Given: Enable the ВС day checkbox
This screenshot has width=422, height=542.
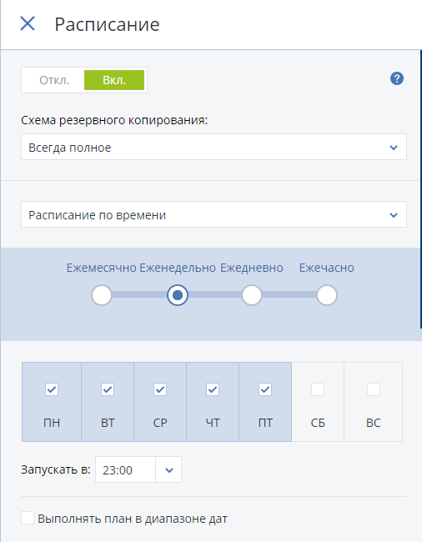Looking at the screenshot, I should pos(374,389).
